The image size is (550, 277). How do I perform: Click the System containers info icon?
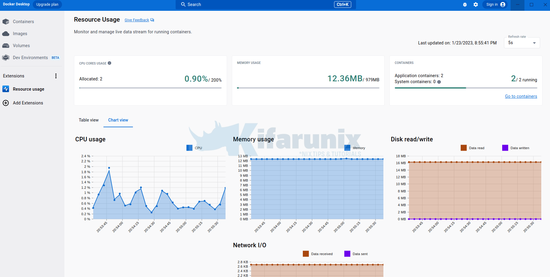point(439,82)
